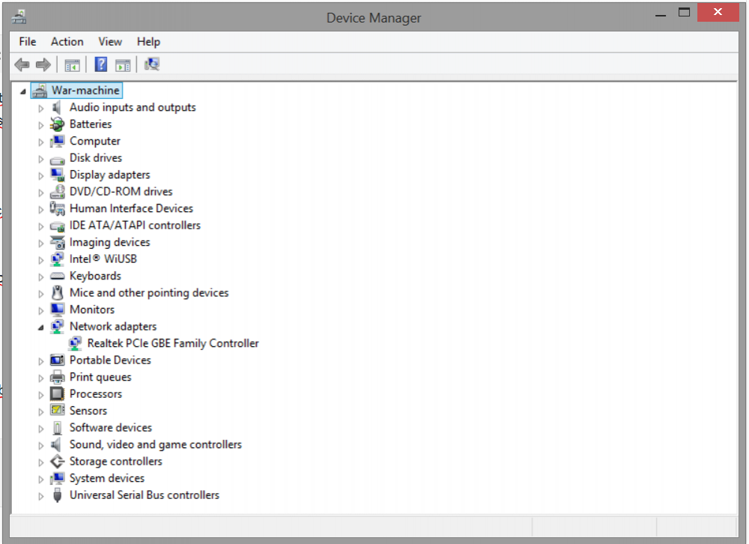Collapse the Network adapters node
This screenshot has height=544, width=749.
41,327
